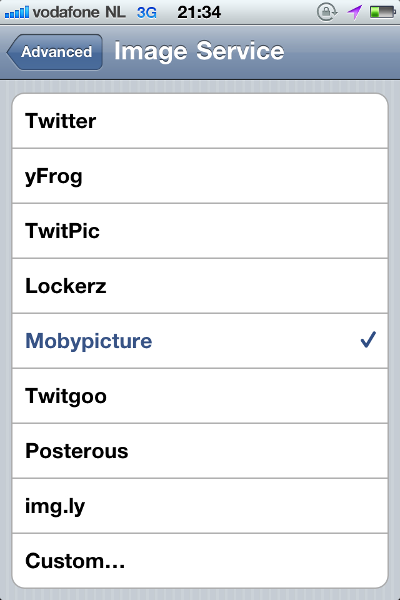Select TwitPic from the list

pos(200,231)
